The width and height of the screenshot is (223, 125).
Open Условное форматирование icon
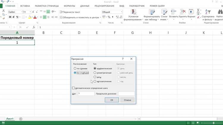pyautogui.click(x=134, y=12)
